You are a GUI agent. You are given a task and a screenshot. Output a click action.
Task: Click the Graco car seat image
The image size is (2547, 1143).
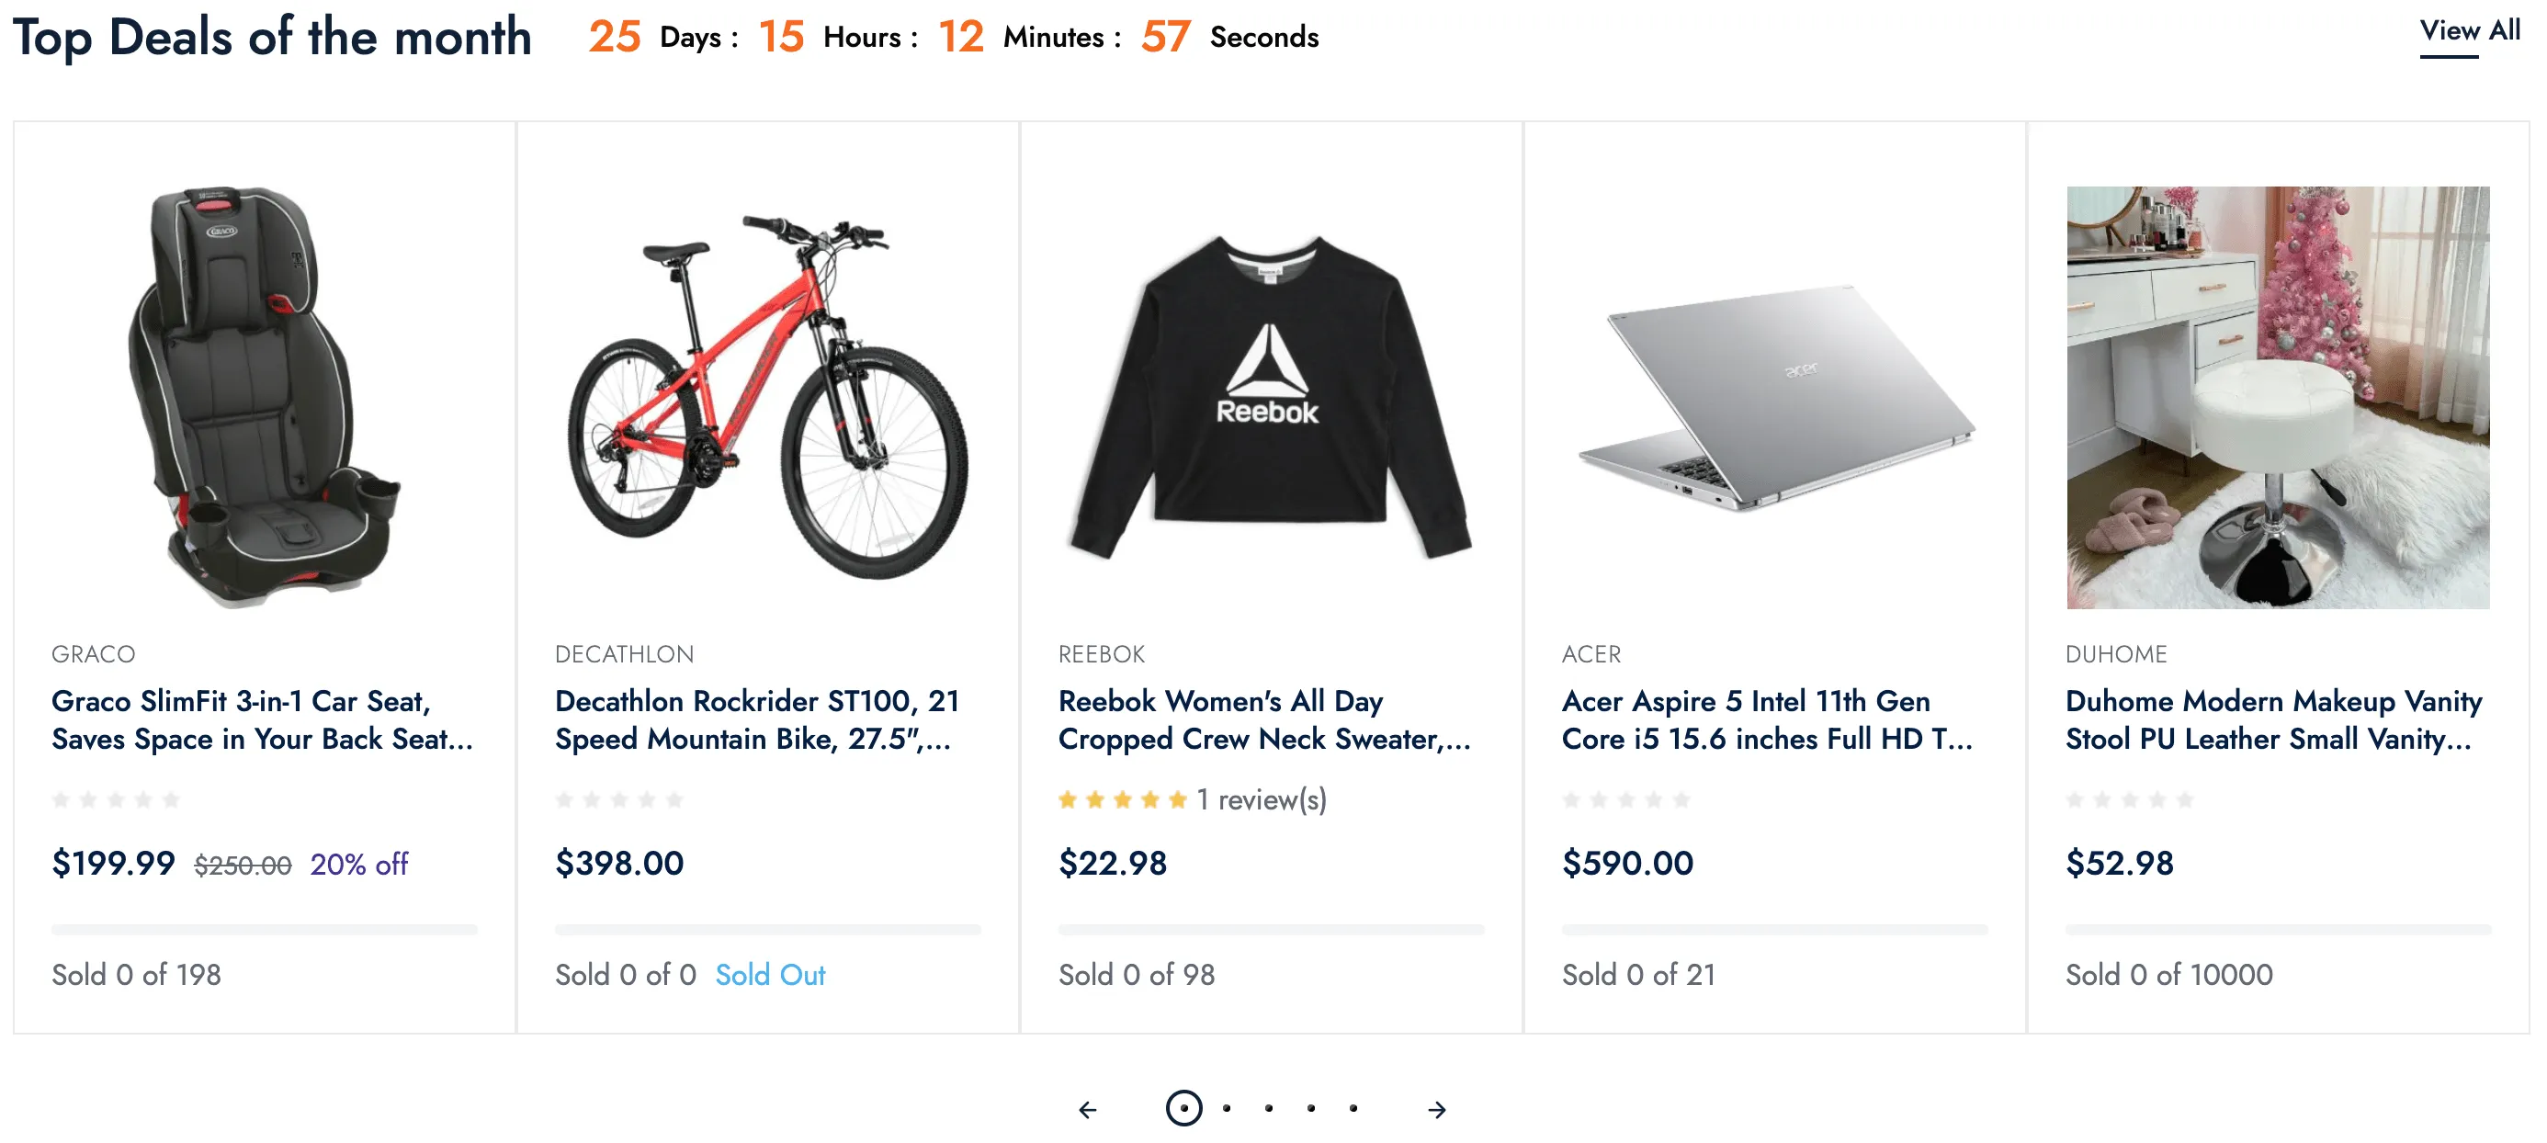pyautogui.click(x=264, y=397)
